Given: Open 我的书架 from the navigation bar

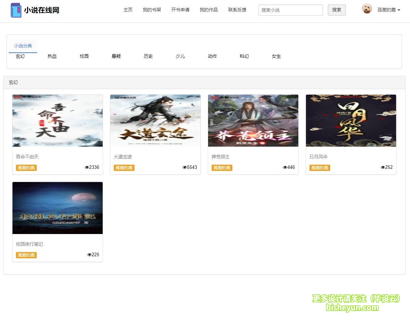Looking at the screenshot, I should coord(152,10).
